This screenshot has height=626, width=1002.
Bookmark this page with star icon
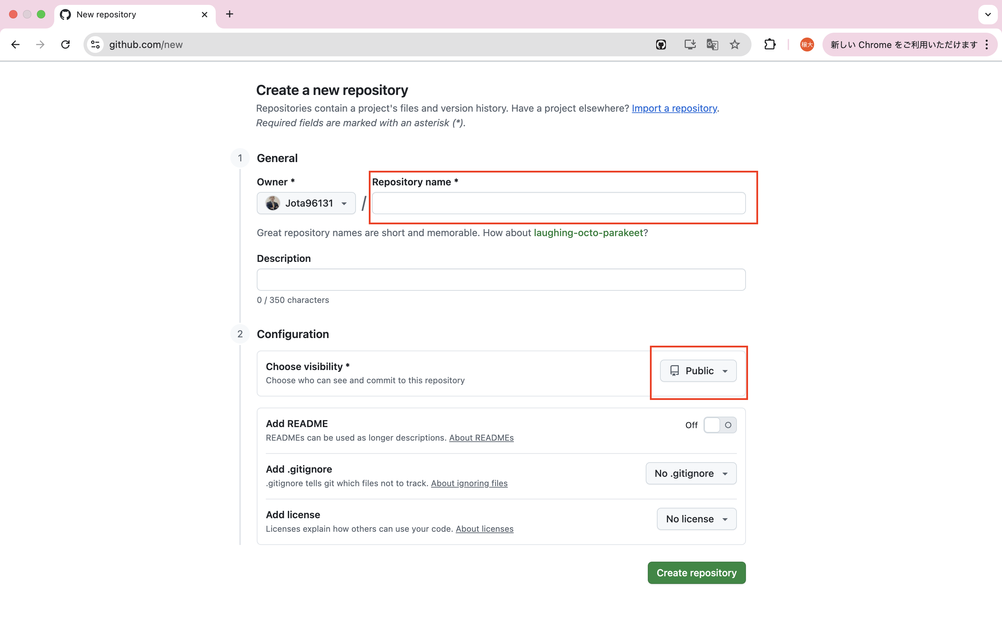coord(734,44)
